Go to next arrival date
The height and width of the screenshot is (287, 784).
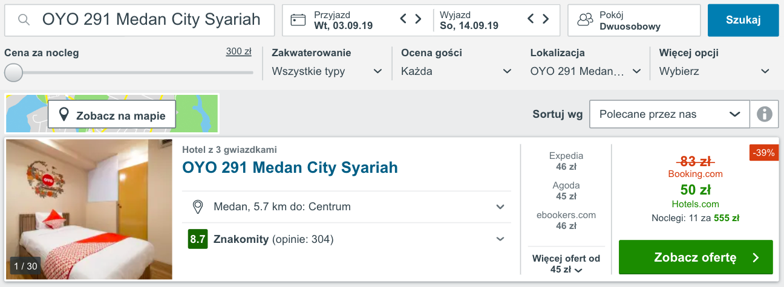point(418,19)
